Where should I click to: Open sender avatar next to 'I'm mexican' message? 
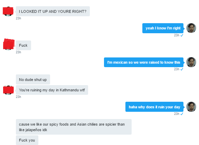tap(191, 62)
